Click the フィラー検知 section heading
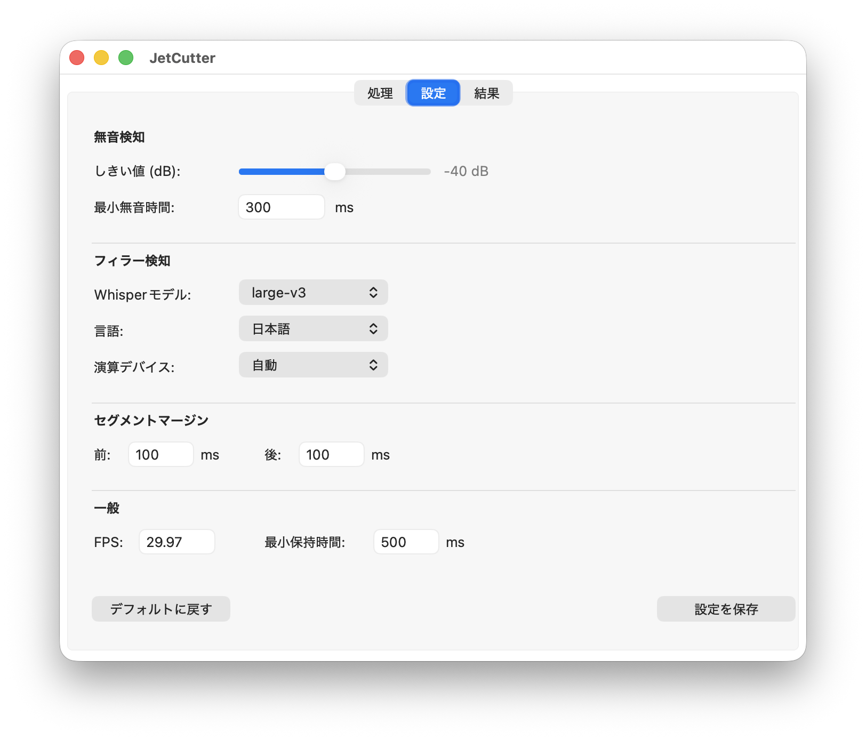 132,261
